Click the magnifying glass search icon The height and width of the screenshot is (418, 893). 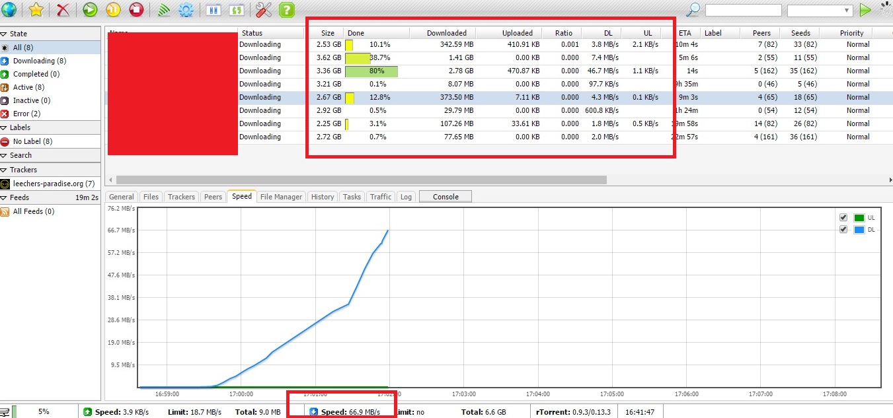click(693, 10)
